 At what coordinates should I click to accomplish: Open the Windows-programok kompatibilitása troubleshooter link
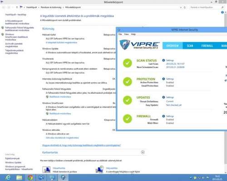point(19,168)
